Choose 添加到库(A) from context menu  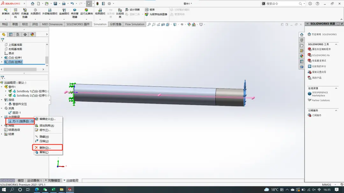pos(47,125)
